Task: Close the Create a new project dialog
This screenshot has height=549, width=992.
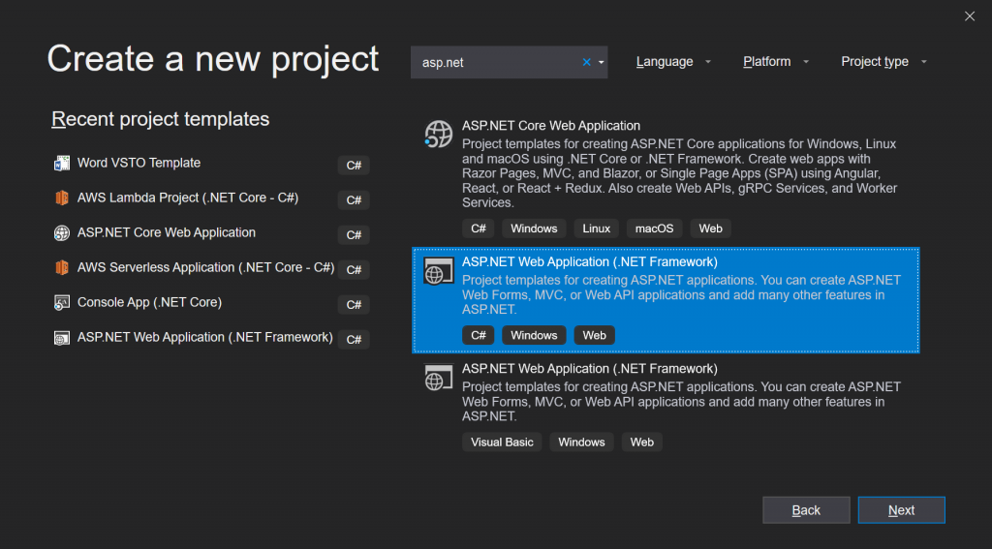Action: (x=969, y=16)
